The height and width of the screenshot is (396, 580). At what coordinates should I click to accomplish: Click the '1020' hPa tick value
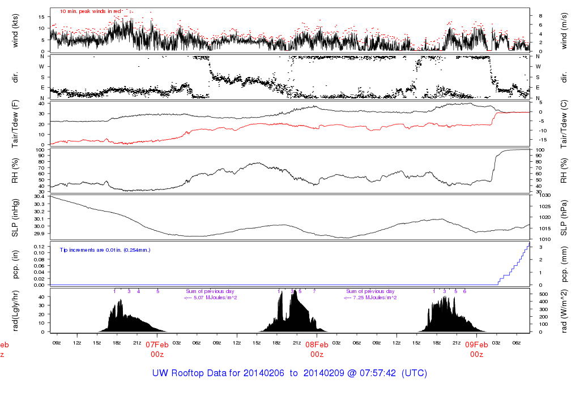pos(545,218)
